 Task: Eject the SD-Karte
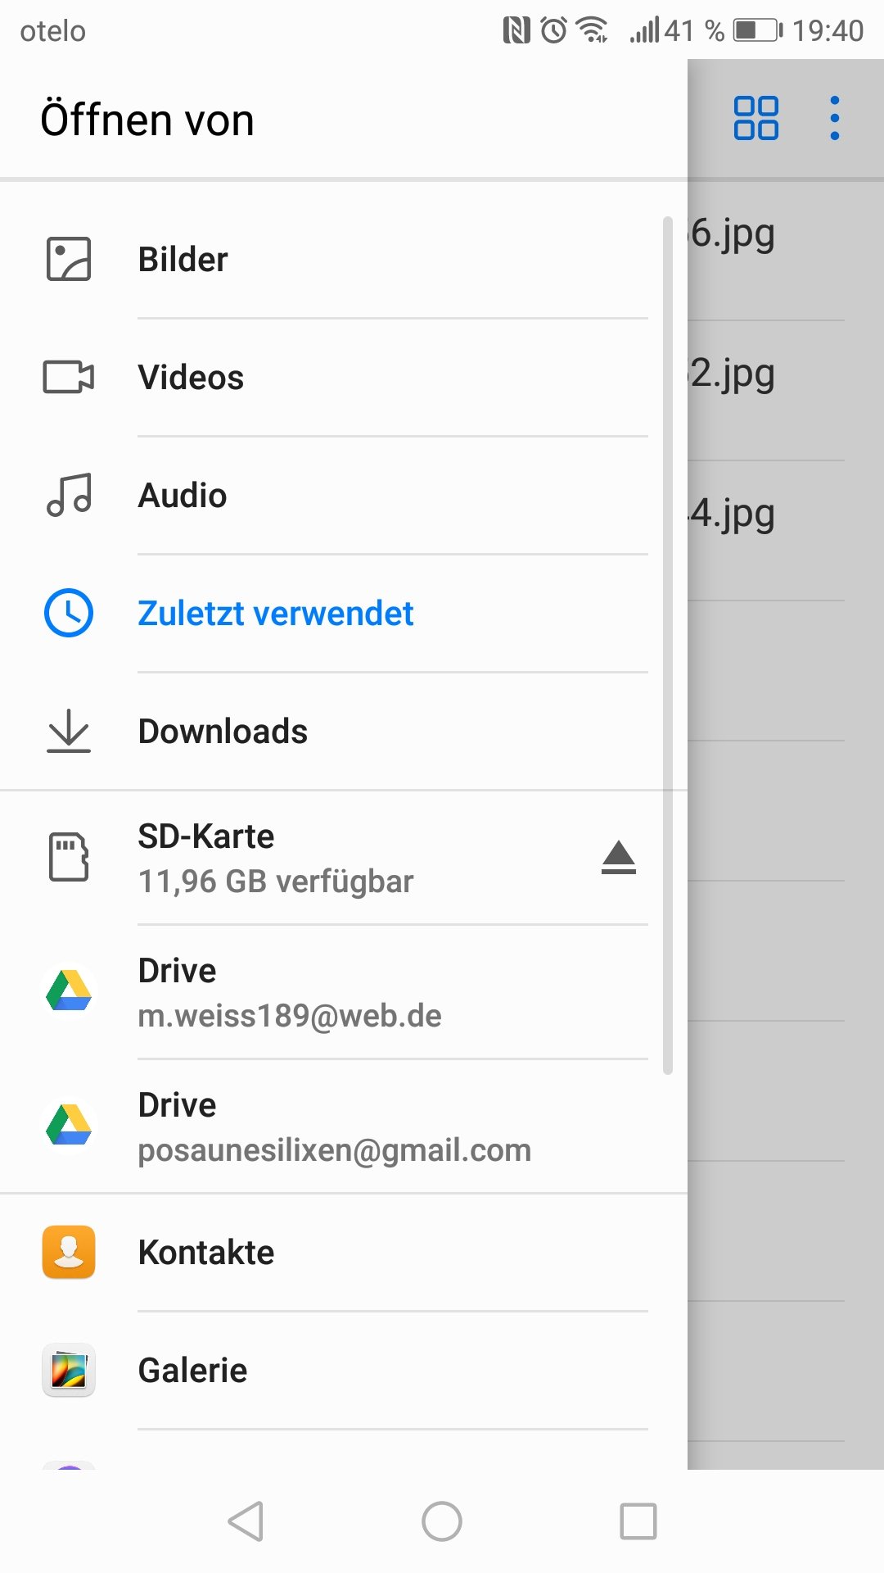(x=618, y=858)
